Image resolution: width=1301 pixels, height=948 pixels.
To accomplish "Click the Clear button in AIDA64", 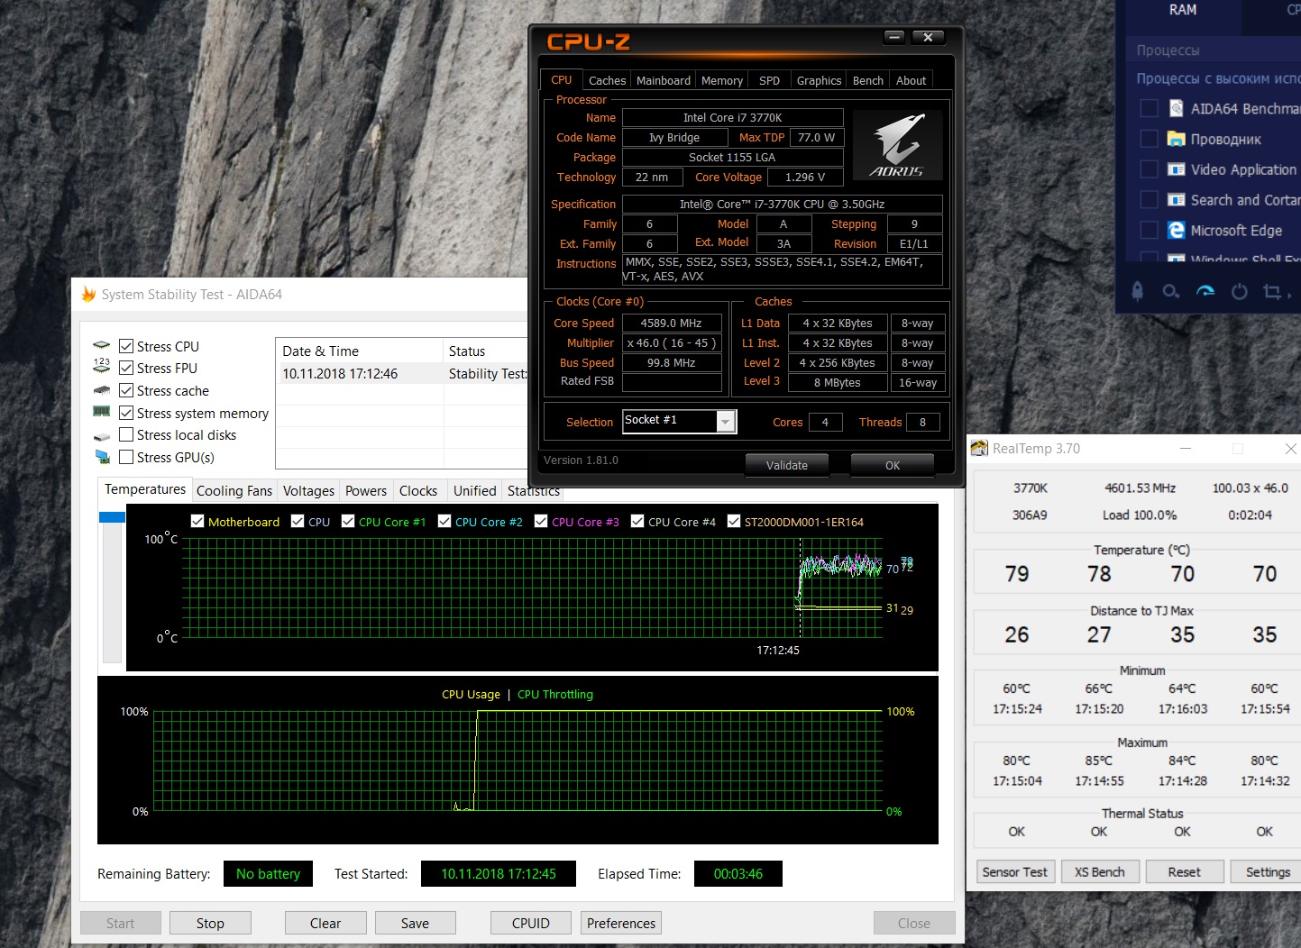I will coord(325,923).
